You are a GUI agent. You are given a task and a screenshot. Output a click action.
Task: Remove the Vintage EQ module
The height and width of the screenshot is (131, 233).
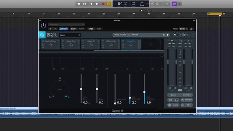(99, 41)
